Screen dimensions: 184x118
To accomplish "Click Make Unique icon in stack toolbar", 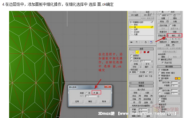I will point(142,42).
